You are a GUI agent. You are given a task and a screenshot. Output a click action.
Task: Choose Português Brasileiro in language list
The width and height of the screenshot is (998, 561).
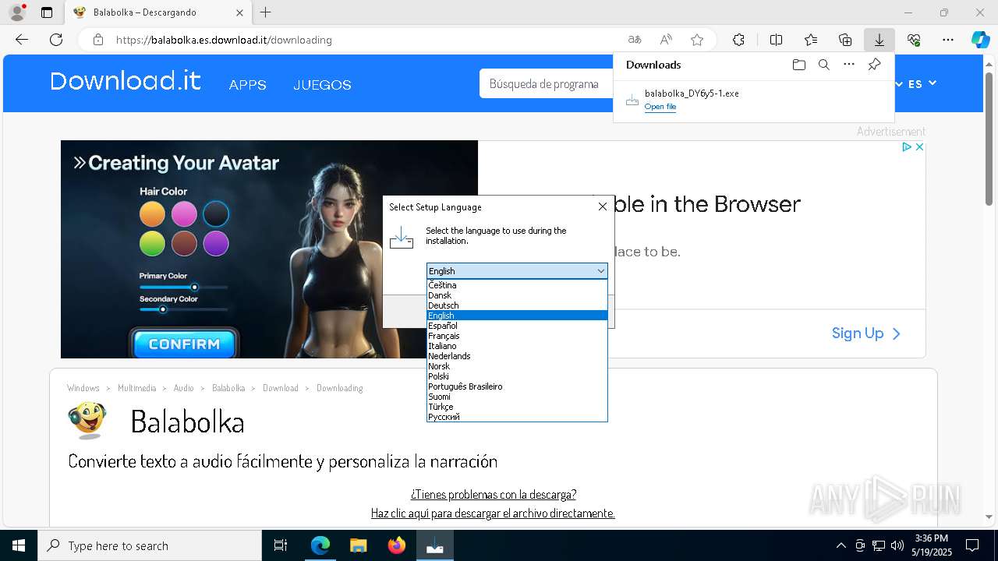(517, 386)
